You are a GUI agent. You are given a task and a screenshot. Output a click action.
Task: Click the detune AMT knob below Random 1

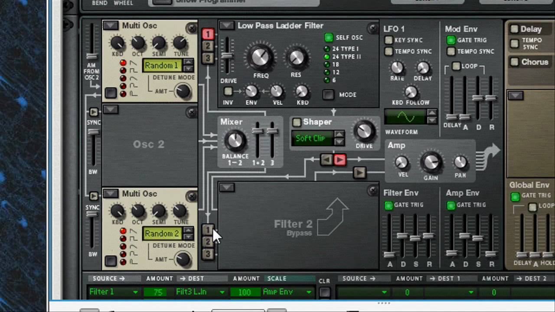183,91
